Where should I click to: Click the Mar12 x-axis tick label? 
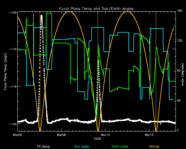coord(149,135)
